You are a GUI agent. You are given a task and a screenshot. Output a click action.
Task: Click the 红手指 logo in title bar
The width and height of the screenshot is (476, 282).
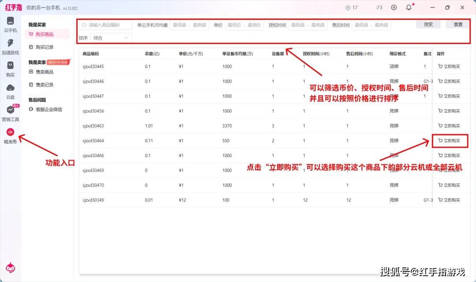pos(14,7)
